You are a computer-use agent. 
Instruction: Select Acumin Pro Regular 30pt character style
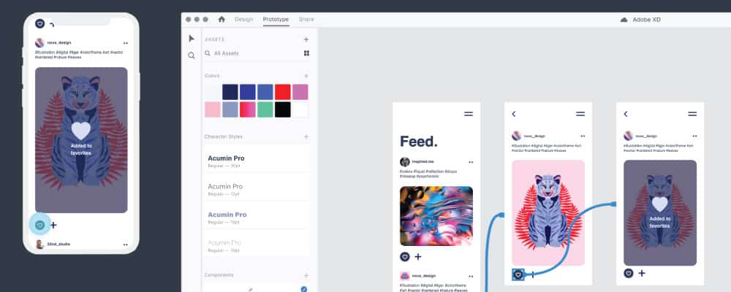[257, 158]
